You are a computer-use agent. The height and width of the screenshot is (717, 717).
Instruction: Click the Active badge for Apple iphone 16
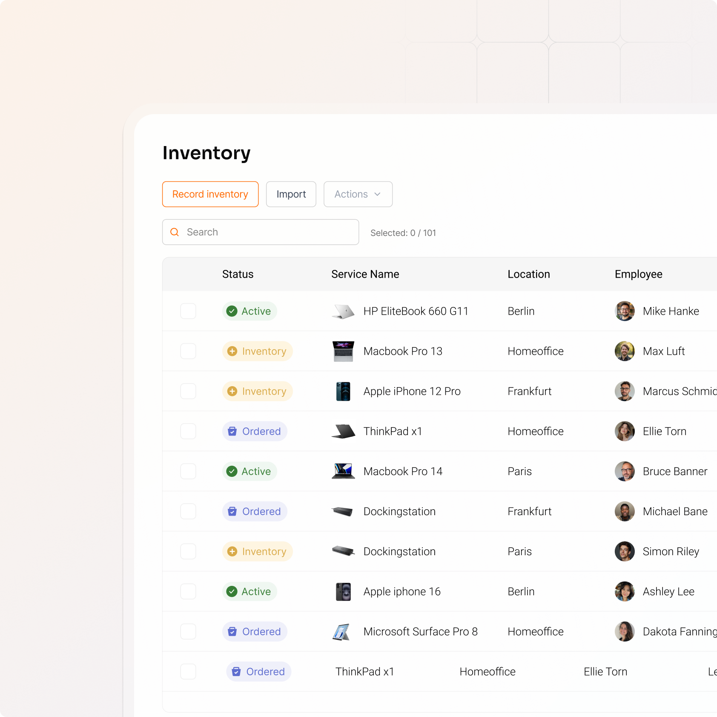coord(250,591)
